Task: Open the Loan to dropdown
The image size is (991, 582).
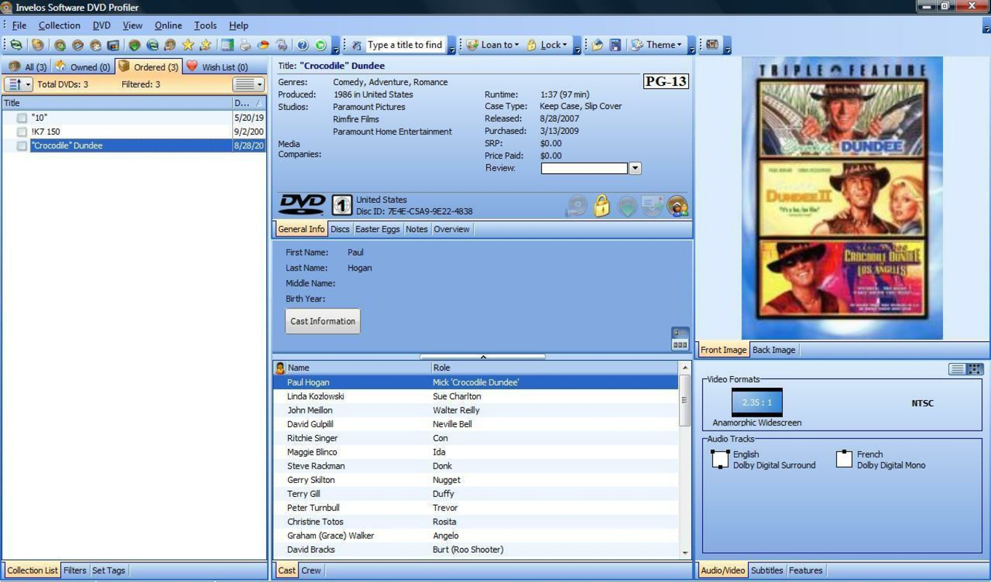Action: (x=493, y=45)
